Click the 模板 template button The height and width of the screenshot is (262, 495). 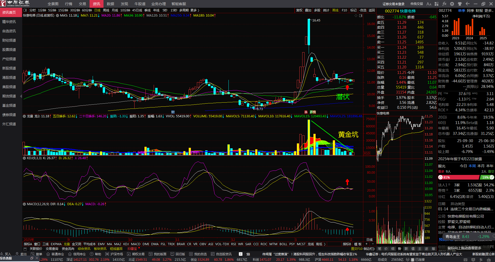pyautogui.click(x=358, y=244)
